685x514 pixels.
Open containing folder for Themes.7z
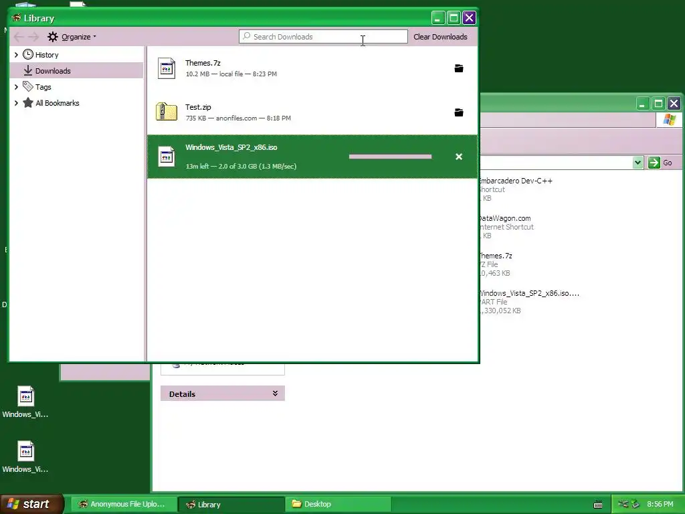tap(459, 68)
